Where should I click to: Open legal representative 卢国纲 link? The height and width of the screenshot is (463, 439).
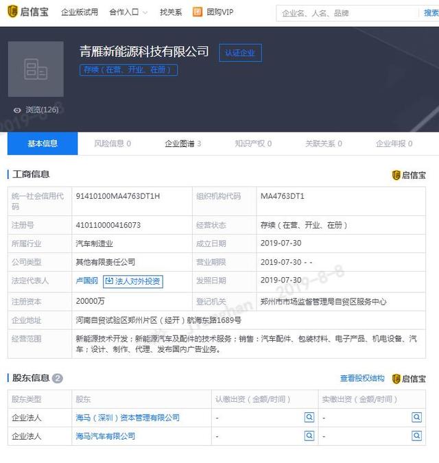point(87,281)
